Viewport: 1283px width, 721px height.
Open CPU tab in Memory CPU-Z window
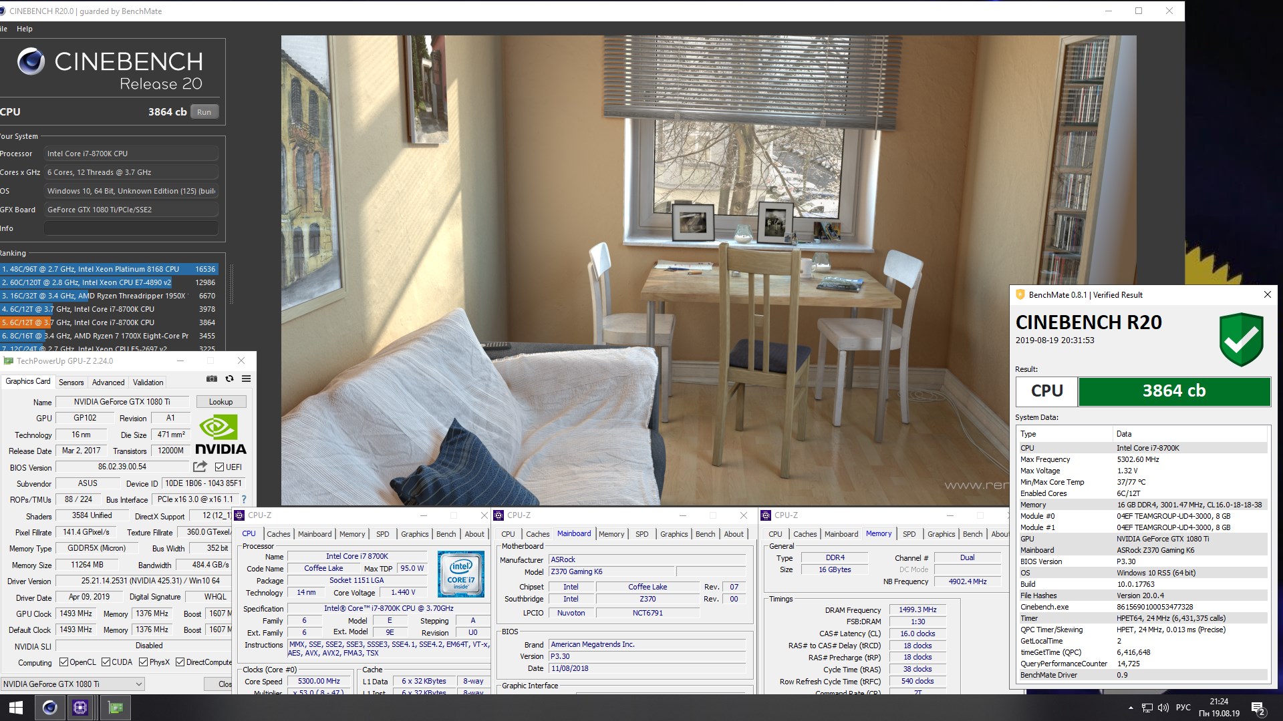(x=775, y=534)
